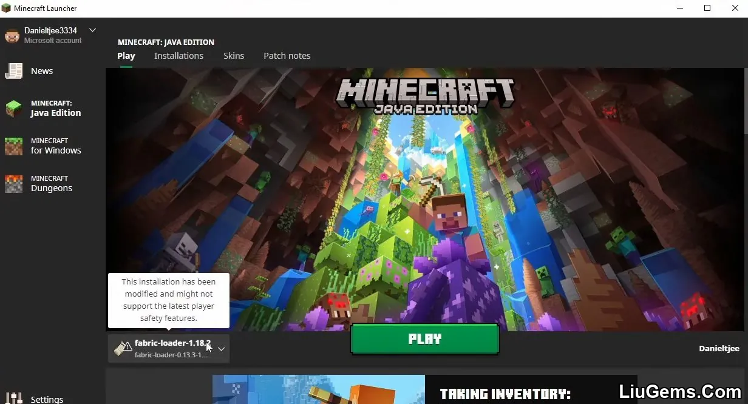
Task: Click the Minecraft Java Edition hero banner
Action: pos(426,200)
